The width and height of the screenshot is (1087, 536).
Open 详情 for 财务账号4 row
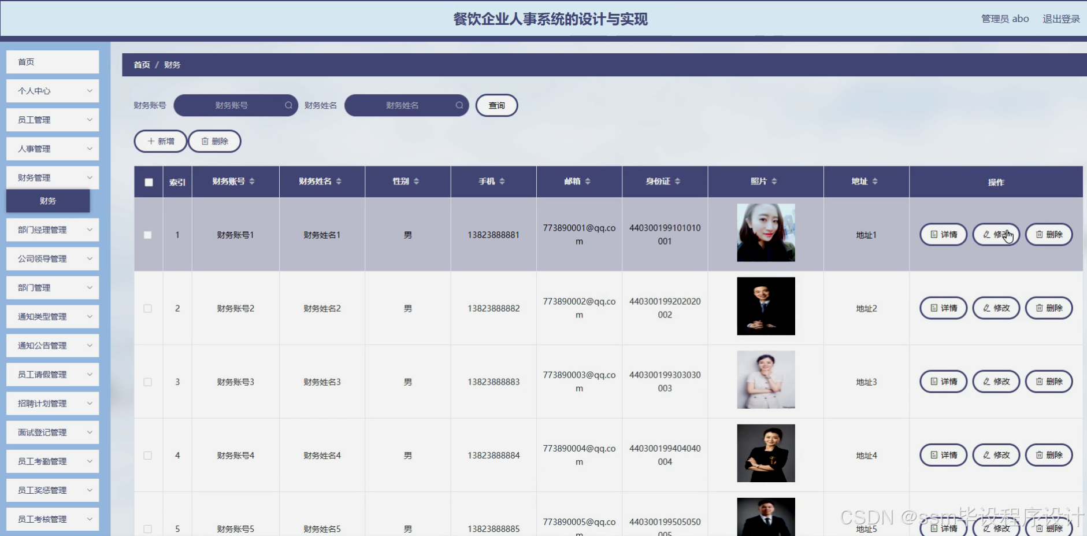pyautogui.click(x=943, y=455)
